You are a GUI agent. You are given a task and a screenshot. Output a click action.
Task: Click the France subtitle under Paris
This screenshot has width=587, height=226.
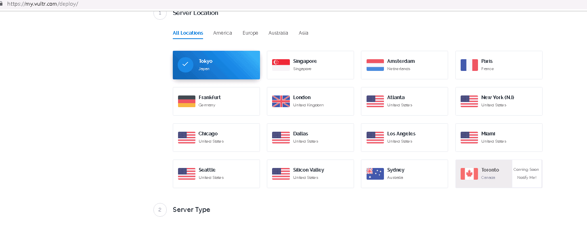pyautogui.click(x=487, y=69)
